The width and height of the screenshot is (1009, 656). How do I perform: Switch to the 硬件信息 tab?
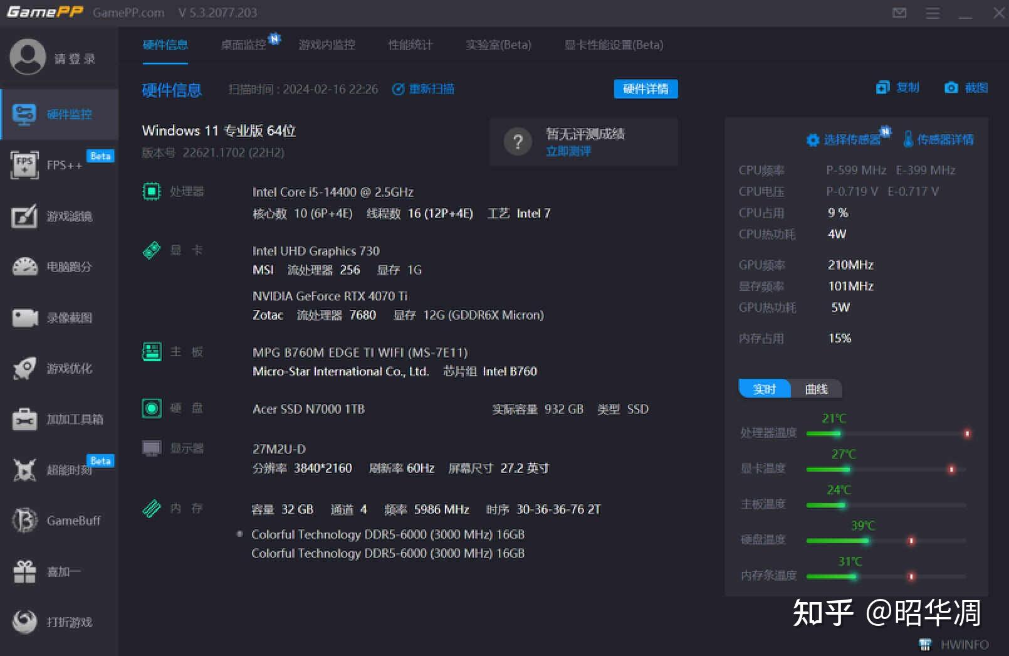165,45
